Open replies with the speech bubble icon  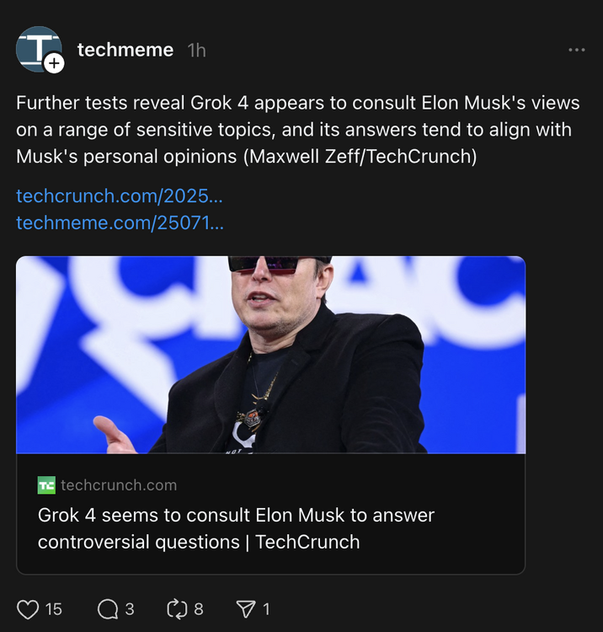(x=107, y=608)
